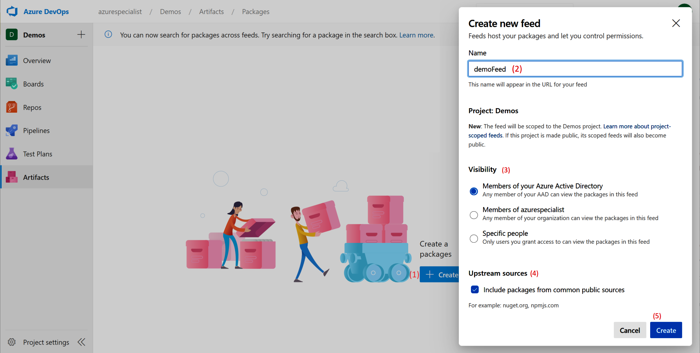Toggle Include packages from common public sources
This screenshot has width=700, height=353.
tap(475, 289)
